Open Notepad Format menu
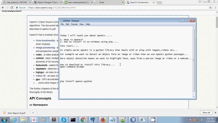 [x=74, y=24]
